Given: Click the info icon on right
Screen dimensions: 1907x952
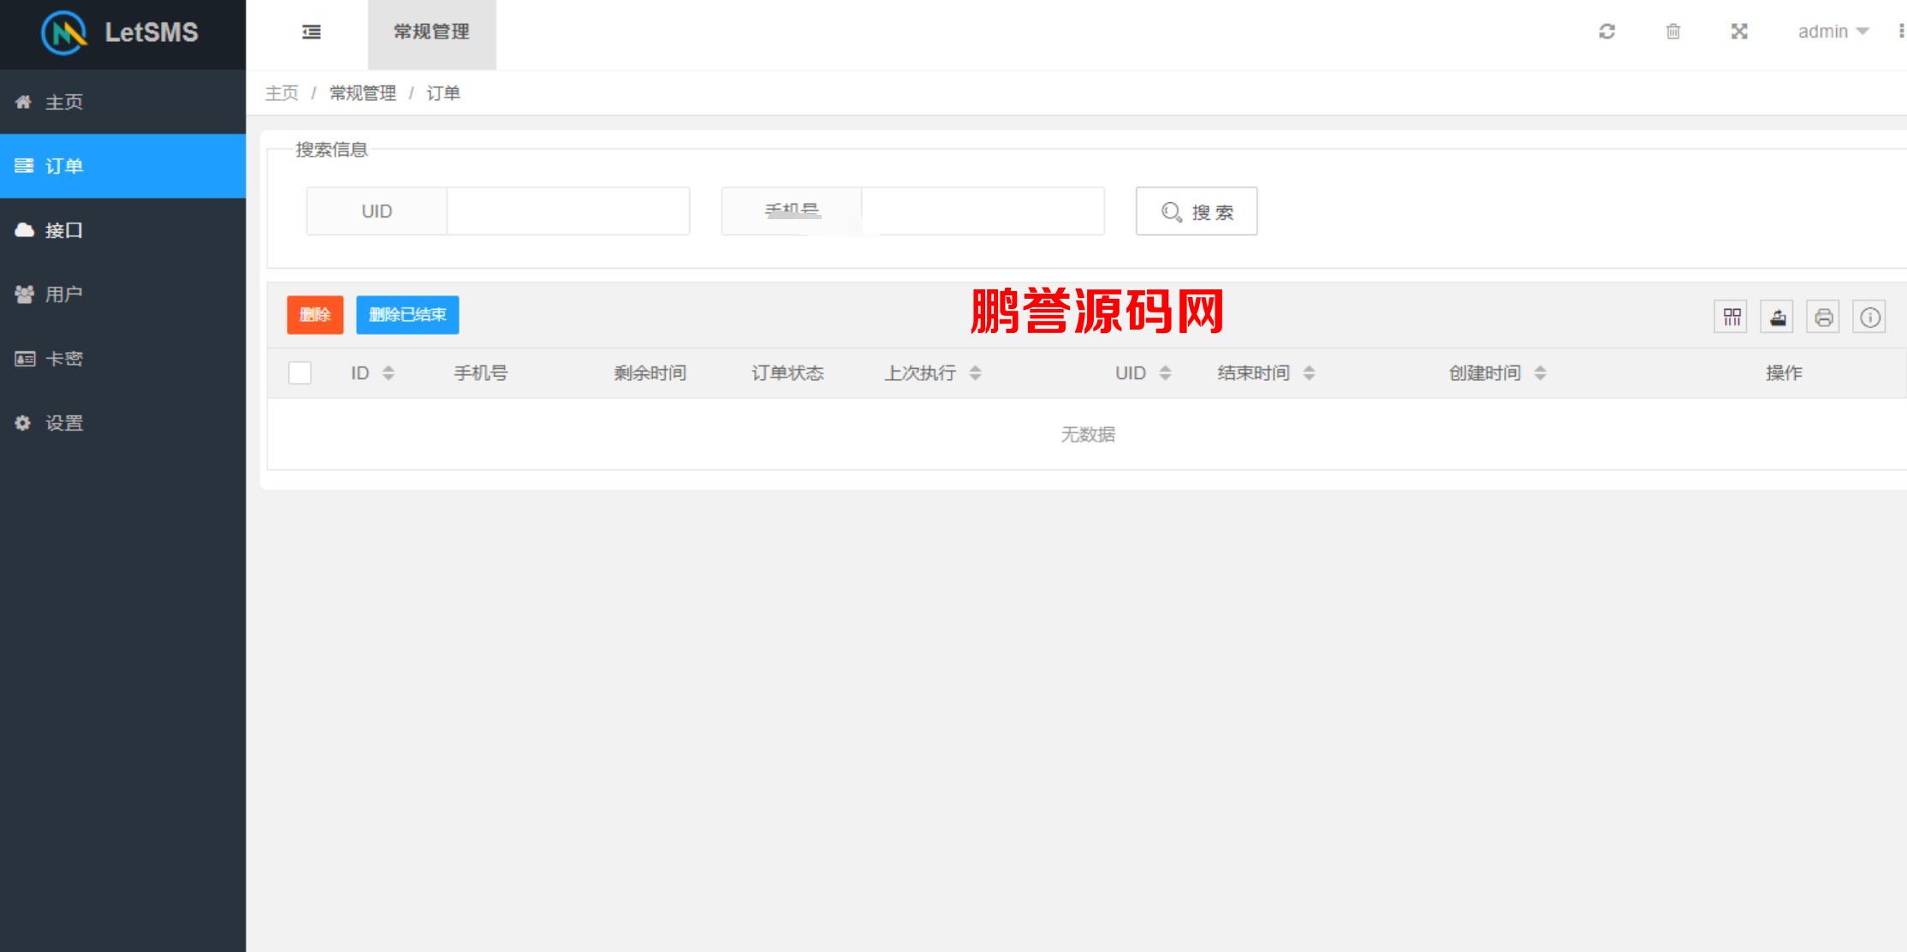Looking at the screenshot, I should click(x=1868, y=315).
